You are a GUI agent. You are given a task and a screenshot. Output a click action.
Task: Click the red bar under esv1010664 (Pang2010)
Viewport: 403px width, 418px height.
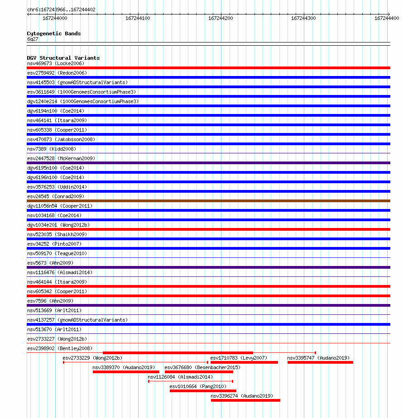203,391
